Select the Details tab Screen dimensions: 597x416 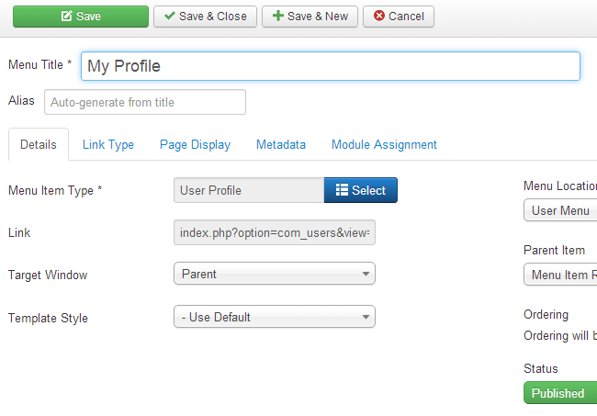[39, 144]
